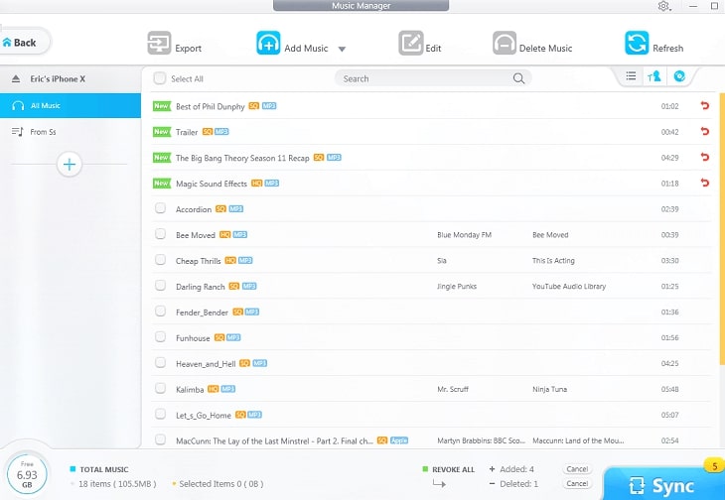725x500 pixels.
Task: Click the free storage 6.93 GB circle
Action: click(27, 475)
